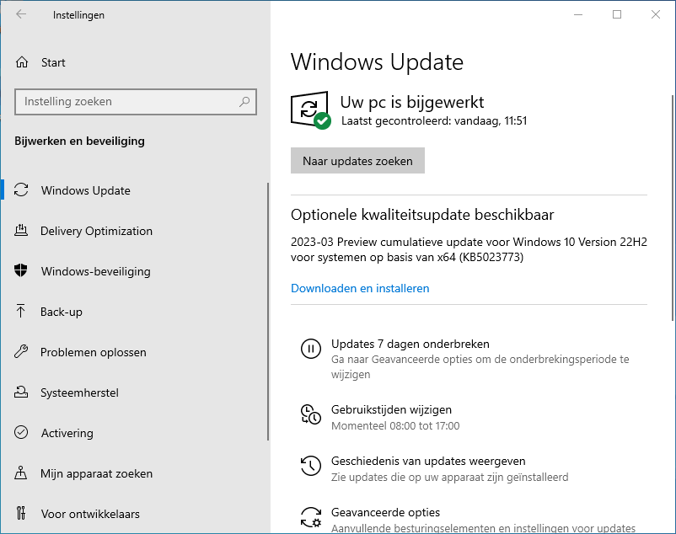The width and height of the screenshot is (676, 534).
Task: Click the Windows-beveiliging shield icon
Action: click(x=23, y=271)
